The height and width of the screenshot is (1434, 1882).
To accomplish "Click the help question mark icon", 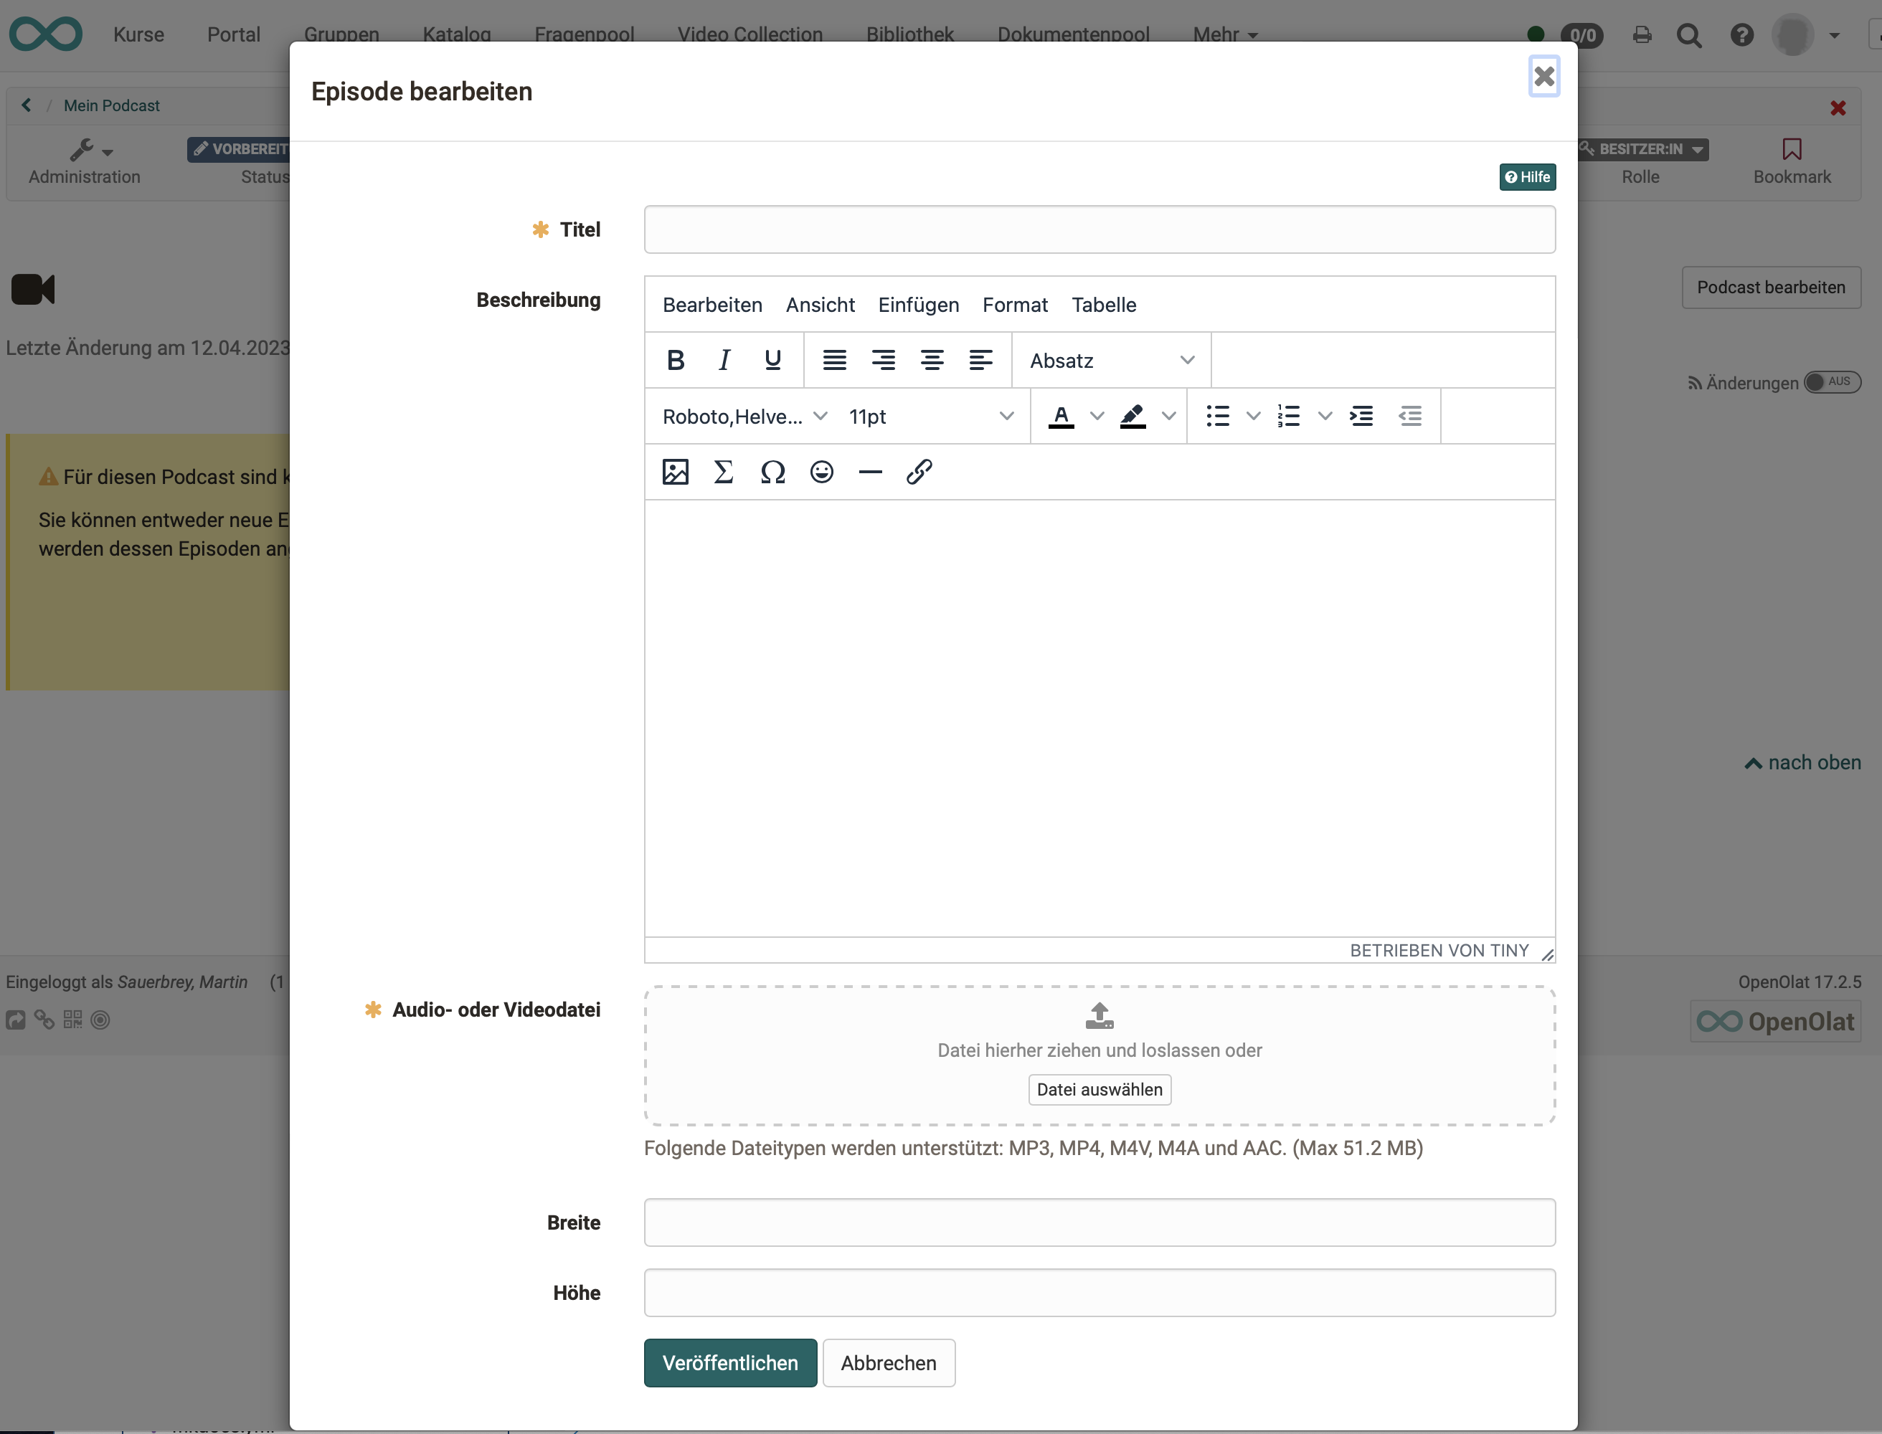I will point(1741,35).
